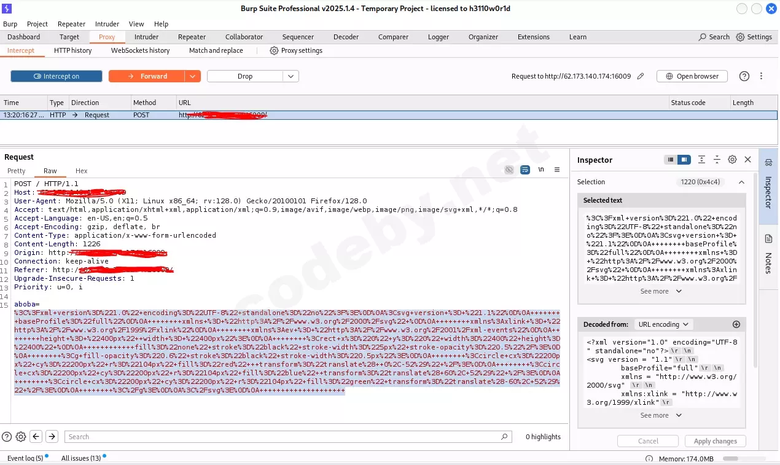Click the Apply changes button
The height and width of the screenshot is (465, 780).
pos(715,440)
